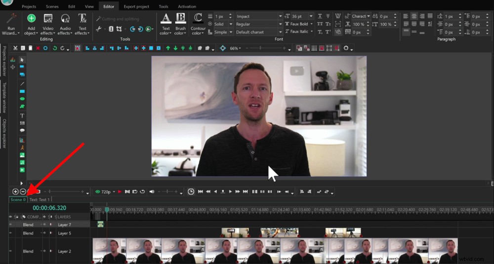Open the Projects explorer side panel
Image resolution: width=494 pixels, height=264 pixels.
tap(4, 61)
